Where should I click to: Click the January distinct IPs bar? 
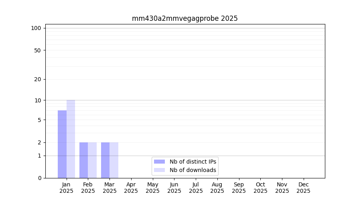[x=62, y=144]
